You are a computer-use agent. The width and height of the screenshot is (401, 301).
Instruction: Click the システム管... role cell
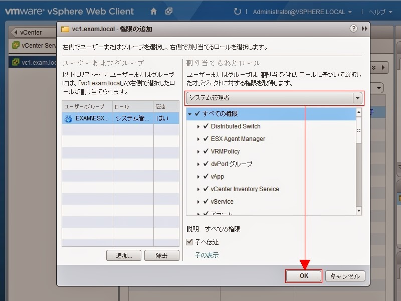coord(132,118)
